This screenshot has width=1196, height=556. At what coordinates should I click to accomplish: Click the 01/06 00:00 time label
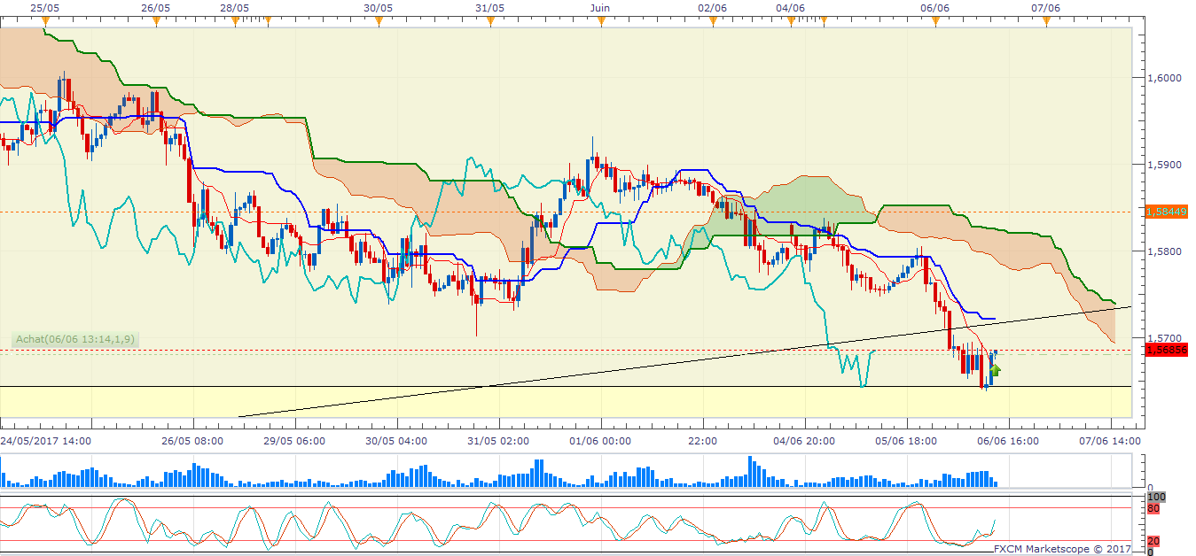click(600, 440)
